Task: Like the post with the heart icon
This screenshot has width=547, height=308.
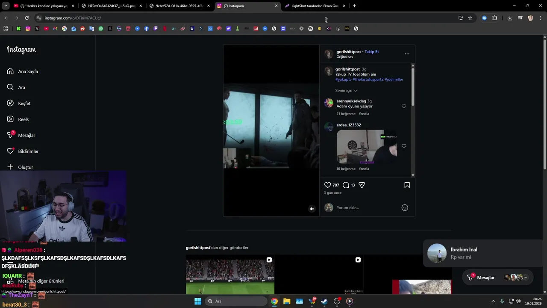Action: click(327, 185)
